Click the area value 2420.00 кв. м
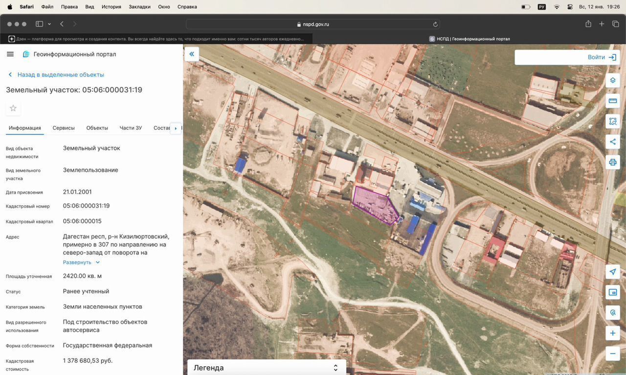Viewport: 626px width, 375px height. coord(82,276)
